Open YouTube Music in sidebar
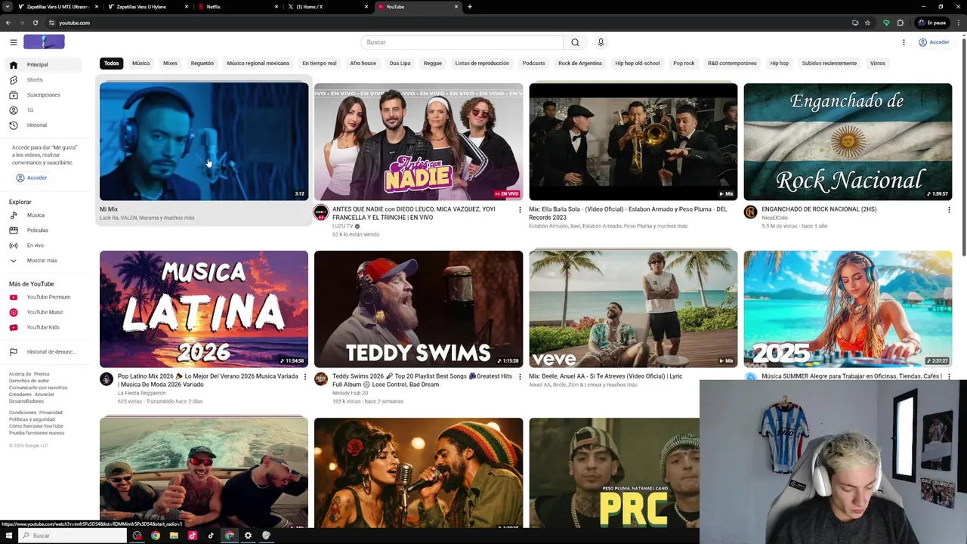This screenshot has width=967, height=544. (x=45, y=312)
